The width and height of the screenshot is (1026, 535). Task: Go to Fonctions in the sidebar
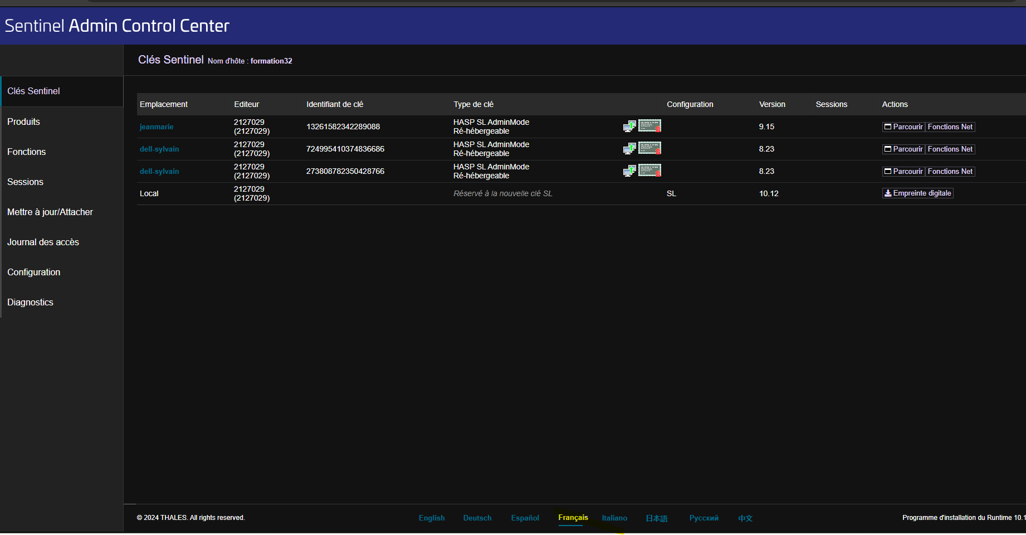coord(62,152)
